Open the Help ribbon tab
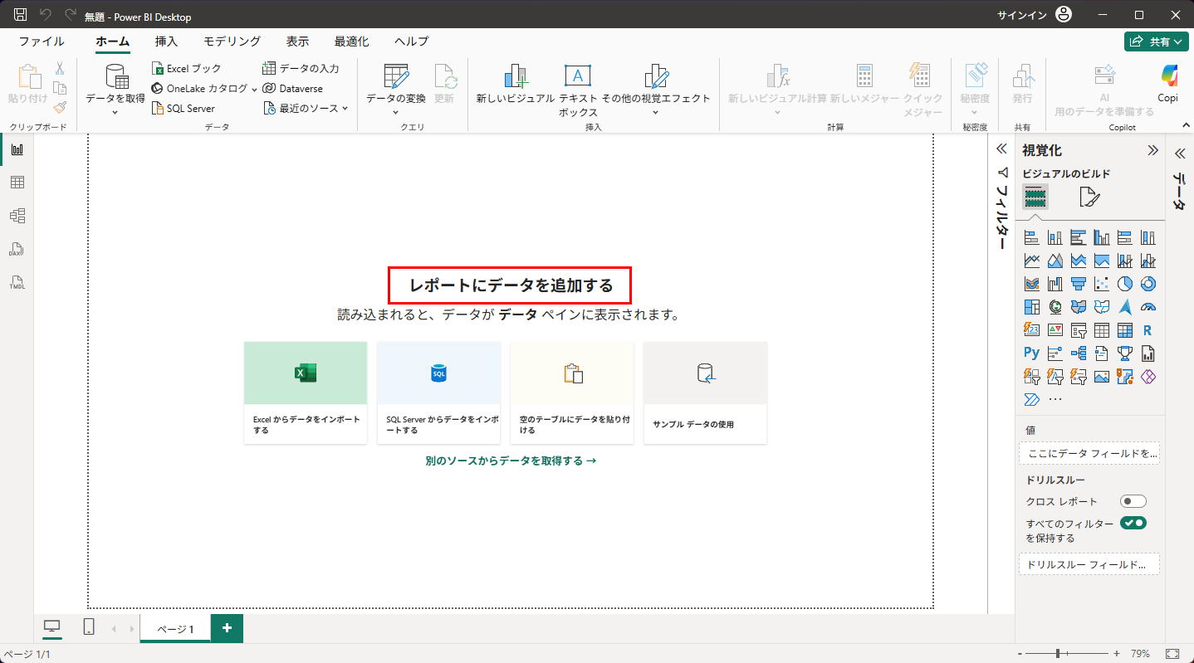The width and height of the screenshot is (1194, 663). coord(412,41)
